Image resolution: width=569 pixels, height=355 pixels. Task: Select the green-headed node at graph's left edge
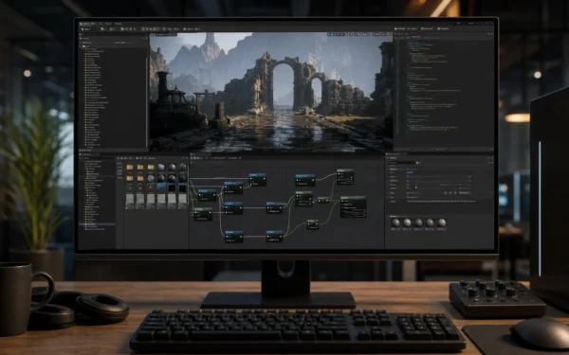point(203,214)
